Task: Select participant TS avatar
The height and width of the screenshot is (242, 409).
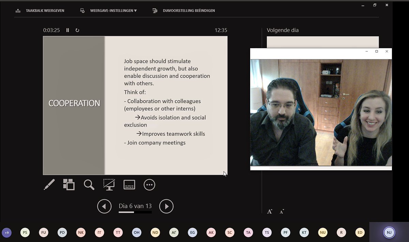Action: pos(267,233)
